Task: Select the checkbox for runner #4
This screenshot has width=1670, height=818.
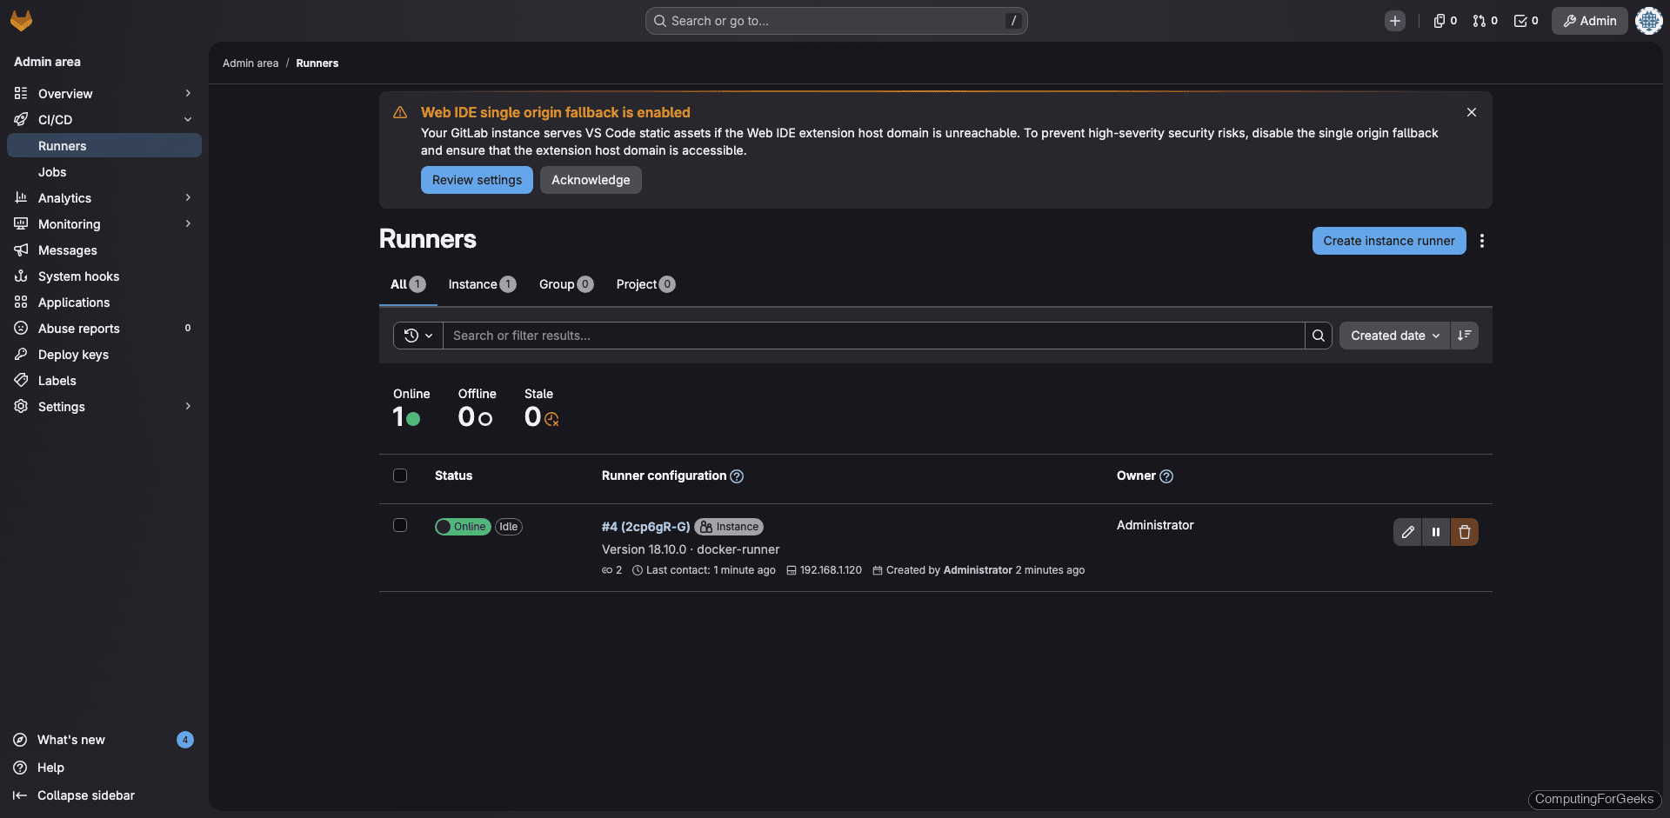Action: (400, 525)
